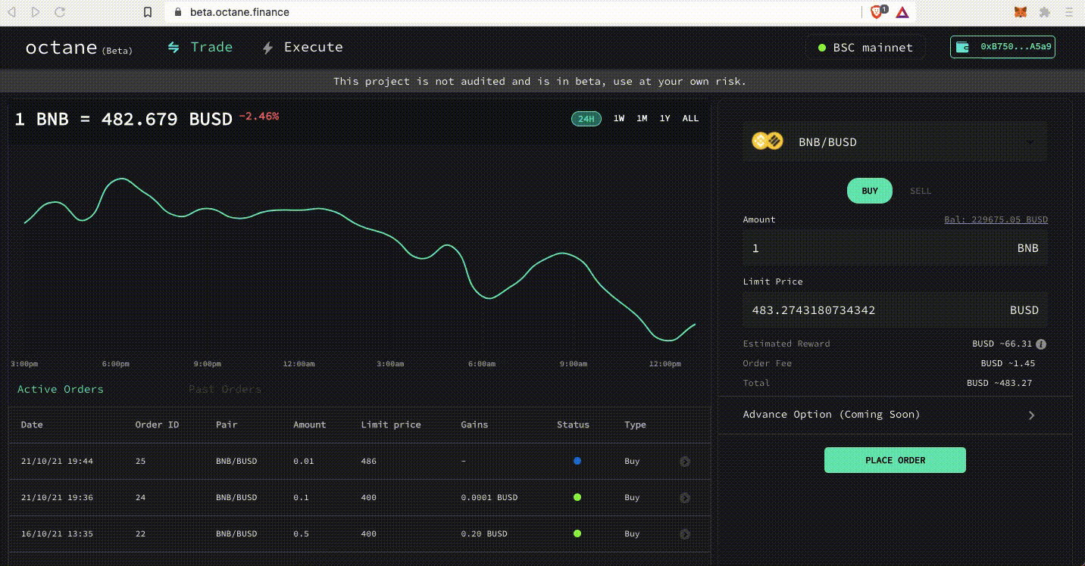The image size is (1085, 566).
Task: Open the Execute tab
Action: 302,47
